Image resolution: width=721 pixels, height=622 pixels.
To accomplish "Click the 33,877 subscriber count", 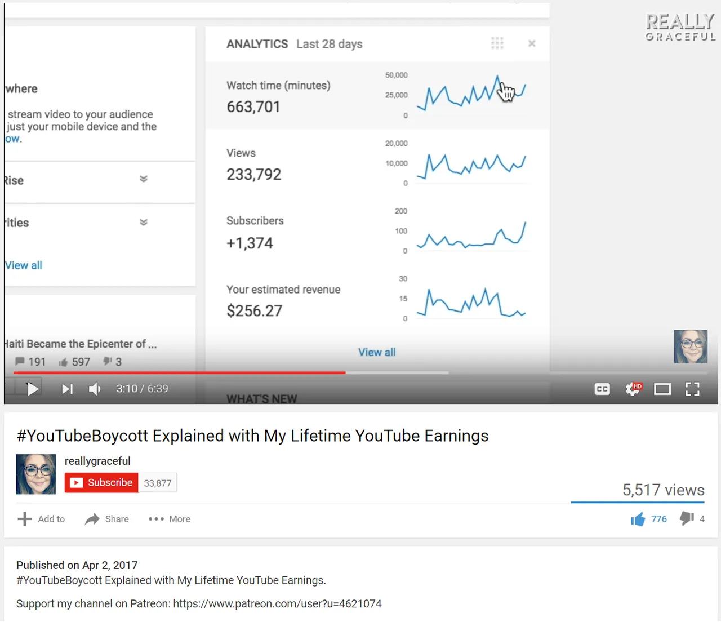I will (158, 483).
